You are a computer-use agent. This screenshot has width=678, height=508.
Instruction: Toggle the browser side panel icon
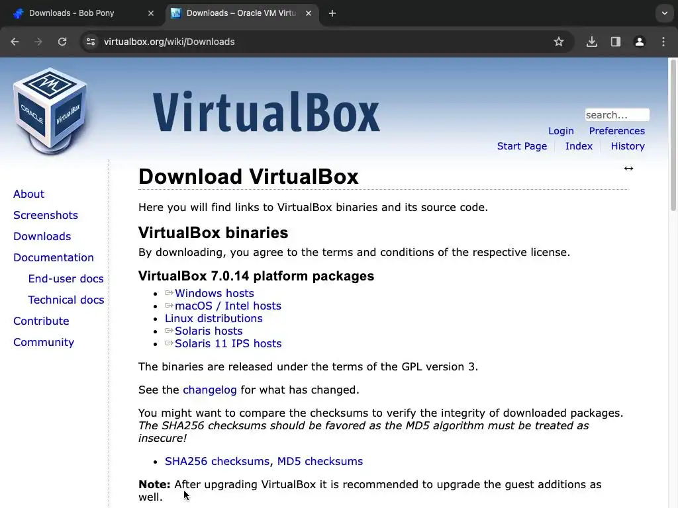pos(616,42)
